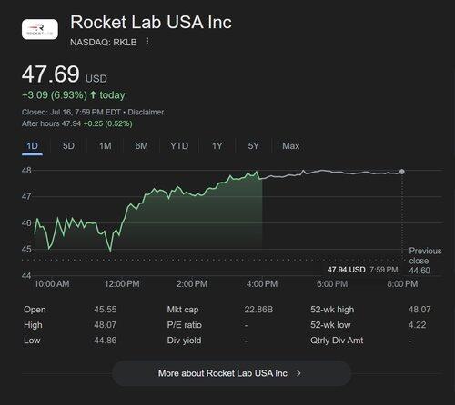
Task: Click the chart at the 4:00 PM market close
Action: 262,179
